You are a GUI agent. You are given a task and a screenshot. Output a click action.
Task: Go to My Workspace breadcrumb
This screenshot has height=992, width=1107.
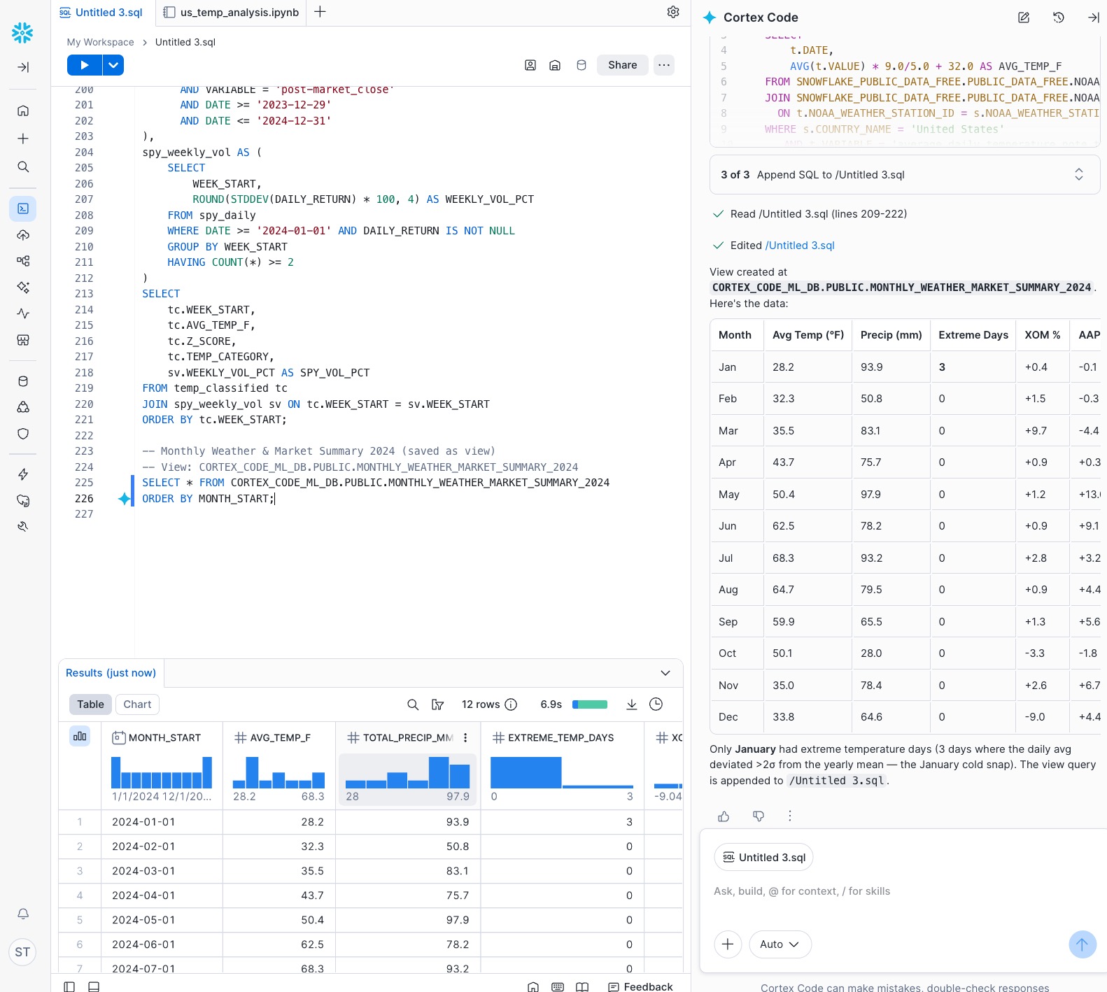coord(100,42)
